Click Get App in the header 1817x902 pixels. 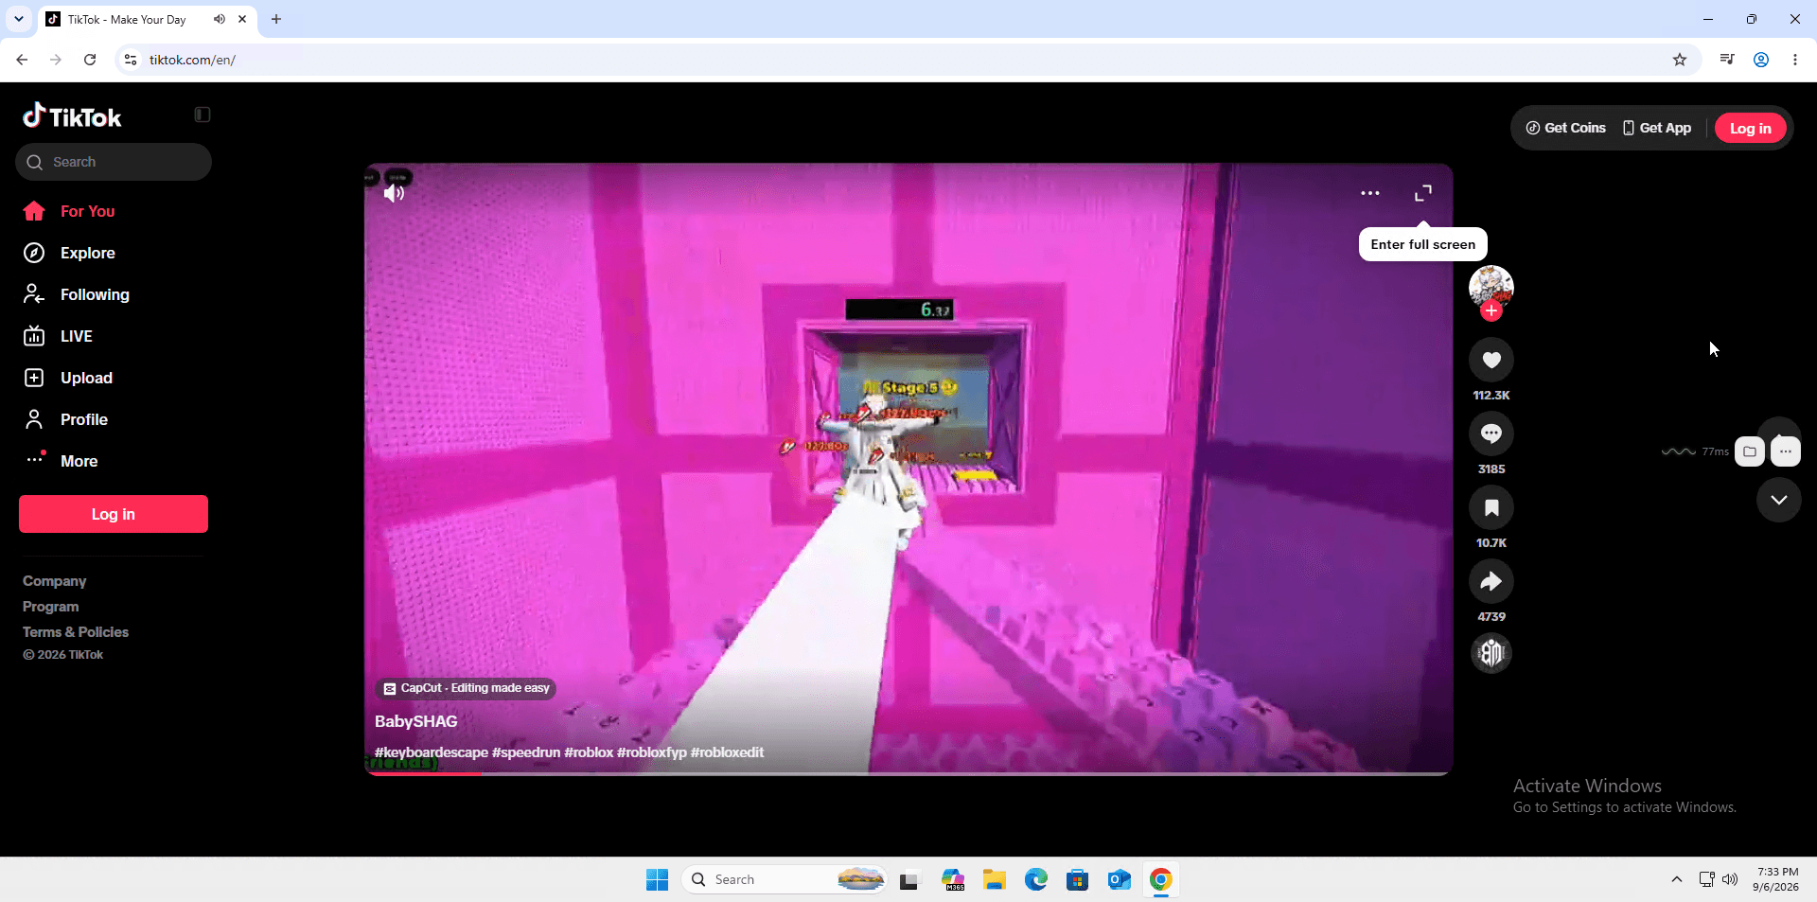(x=1657, y=128)
